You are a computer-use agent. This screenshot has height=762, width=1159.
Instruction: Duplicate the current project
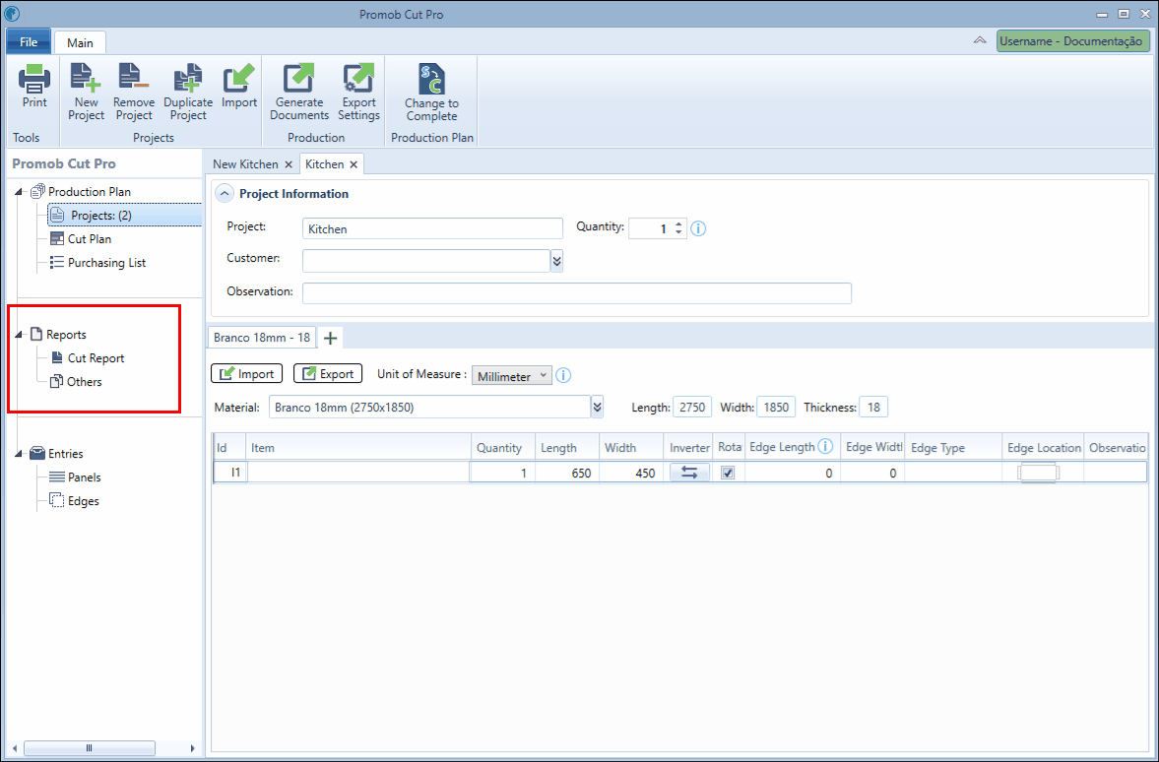188,92
